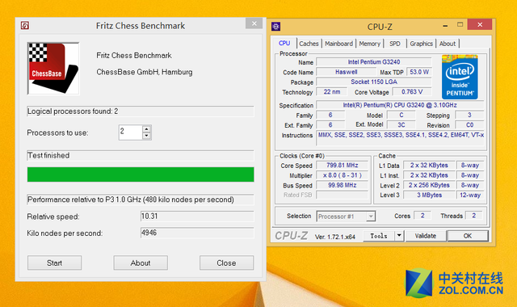Click the Level 3 cache 12-way value
The image size is (517, 307).
pos(470,195)
